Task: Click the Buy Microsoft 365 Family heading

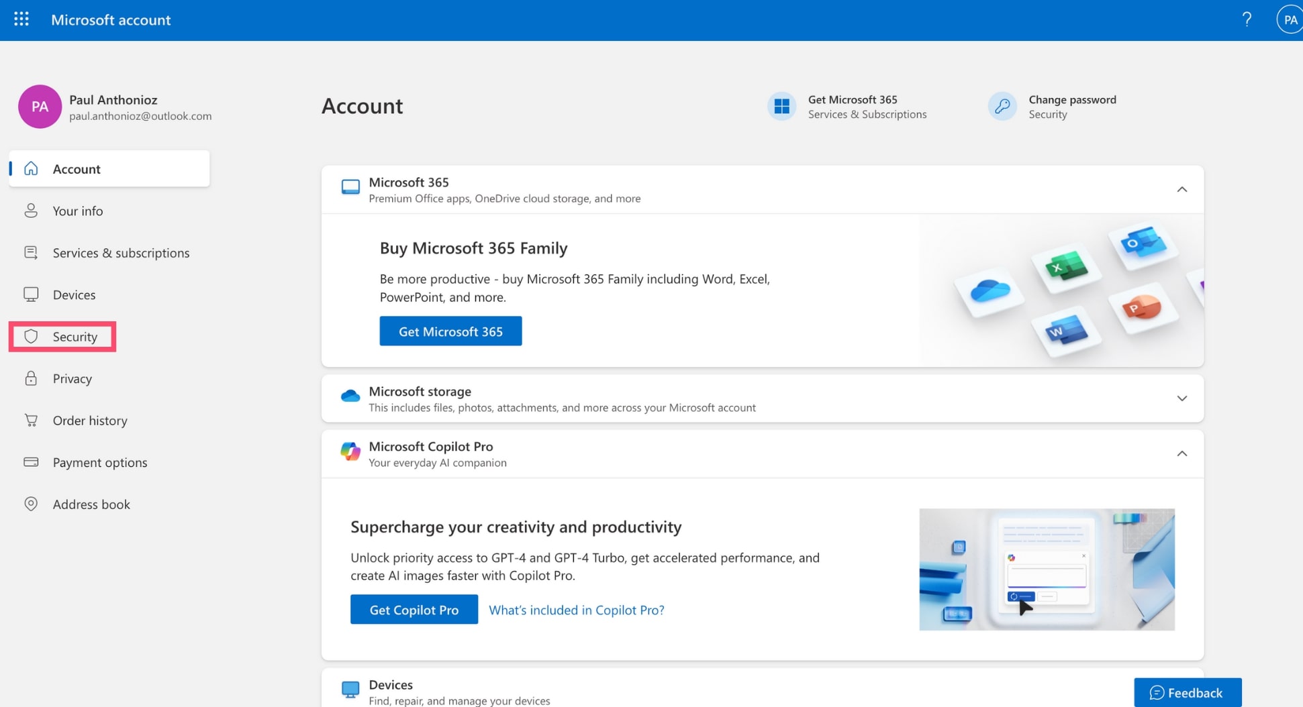Action: click(x=474, y=248)
